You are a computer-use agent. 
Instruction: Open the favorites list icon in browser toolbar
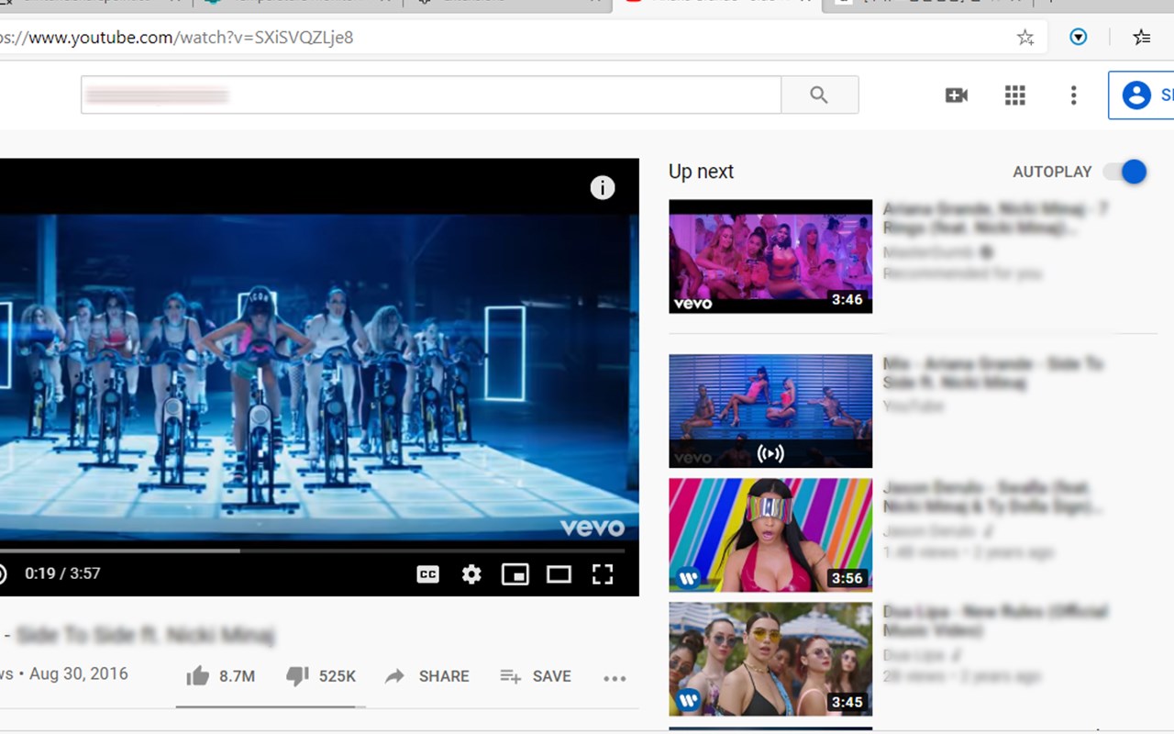pos(1142,38)
